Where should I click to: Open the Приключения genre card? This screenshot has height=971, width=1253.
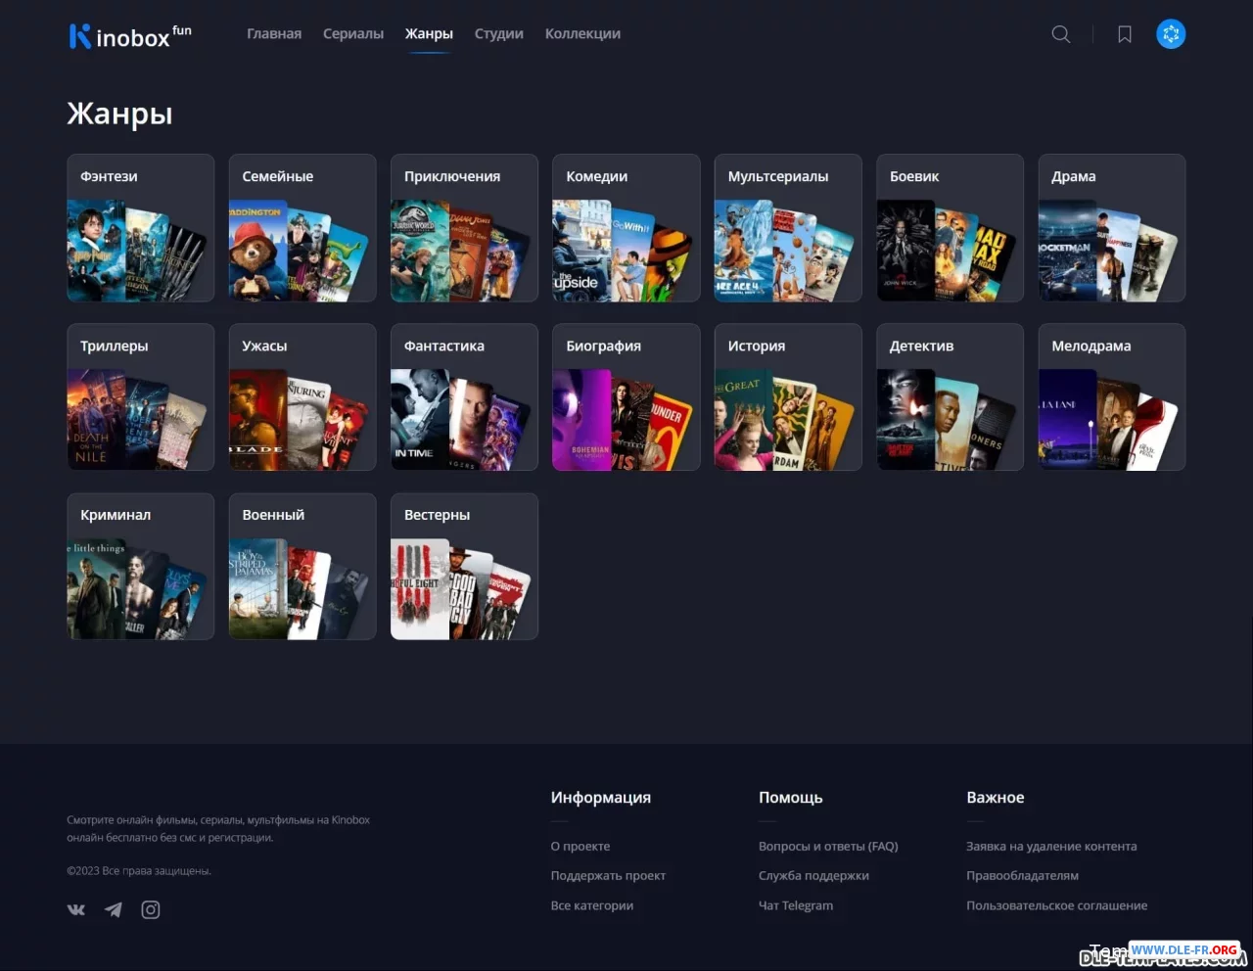(x=464, y=228)
